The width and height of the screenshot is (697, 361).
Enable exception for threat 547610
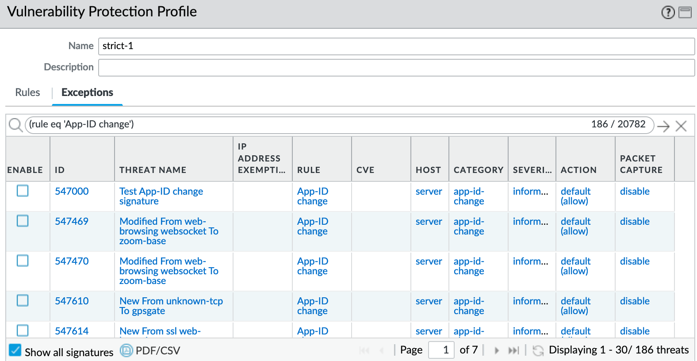tap(23, 300)
